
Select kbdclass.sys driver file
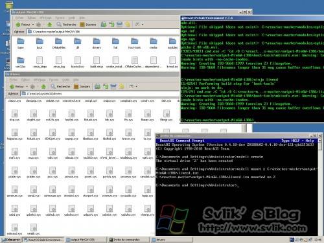[x=91, y=134]
